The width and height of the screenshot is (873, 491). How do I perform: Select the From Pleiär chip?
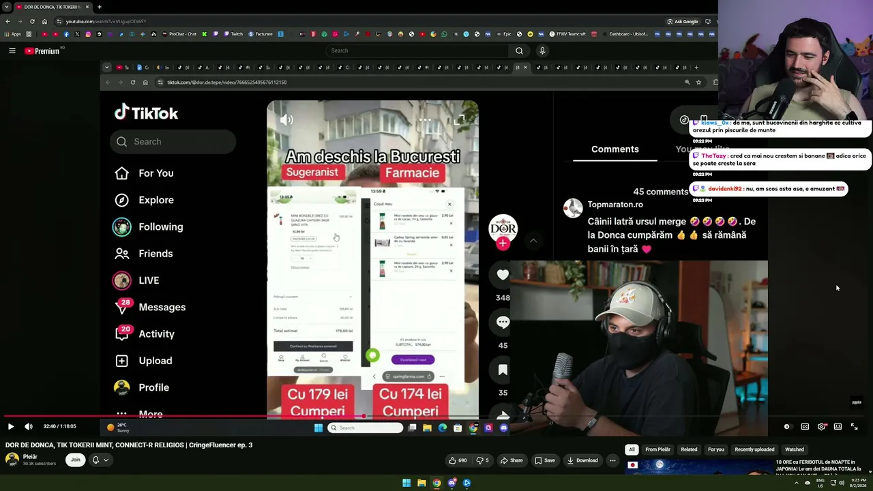657,449
